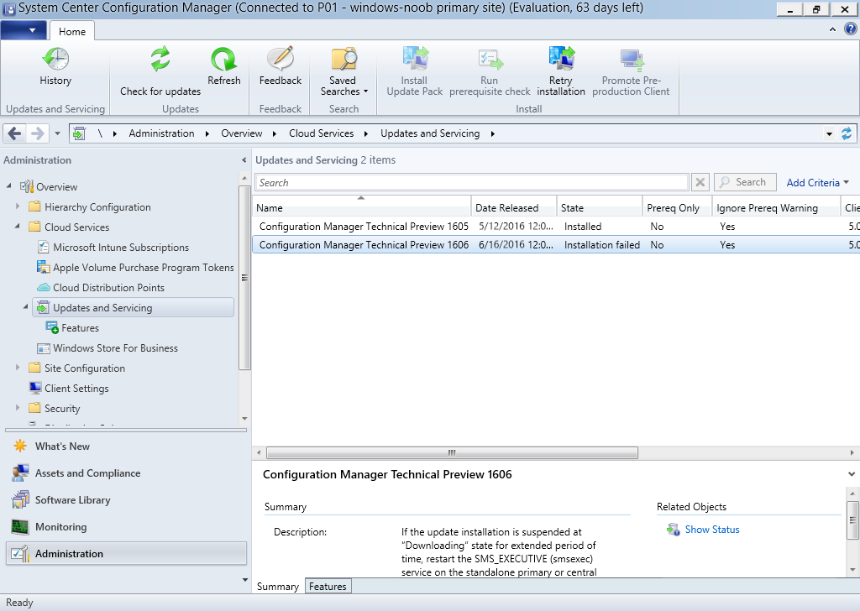
Task: Open the navigation history dropdown arrow
Action: (x=58, y=133)
